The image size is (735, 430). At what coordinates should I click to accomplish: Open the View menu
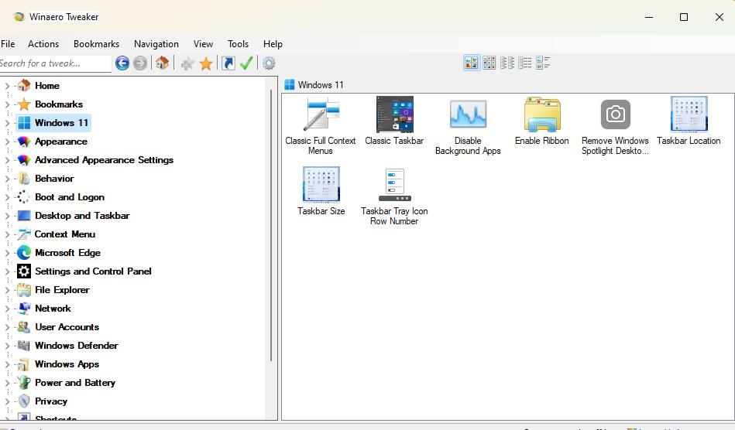click(203, 44)
